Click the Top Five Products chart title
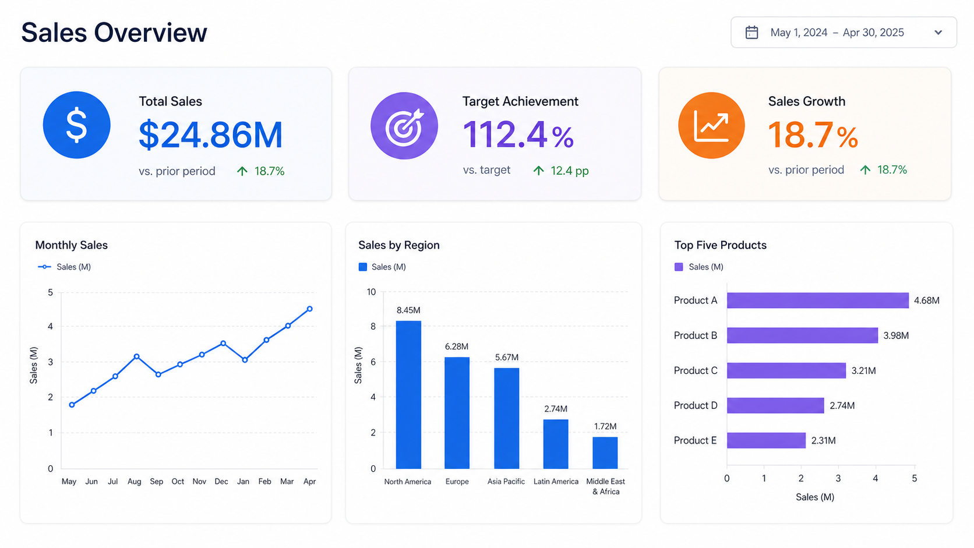This screenshot has width=974, height=548. (x=721, y=245)
